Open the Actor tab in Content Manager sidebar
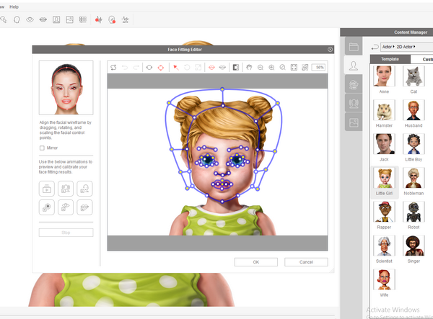The image size is (433, 319). (x=354, y=66)
